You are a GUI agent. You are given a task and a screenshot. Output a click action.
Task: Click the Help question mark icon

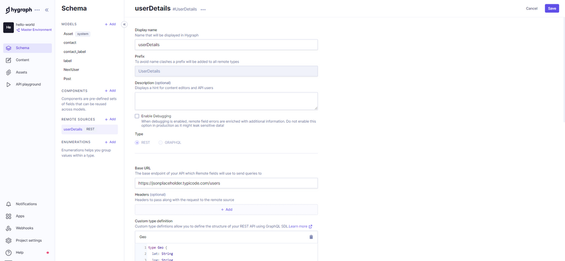click(x=9, y=253)
